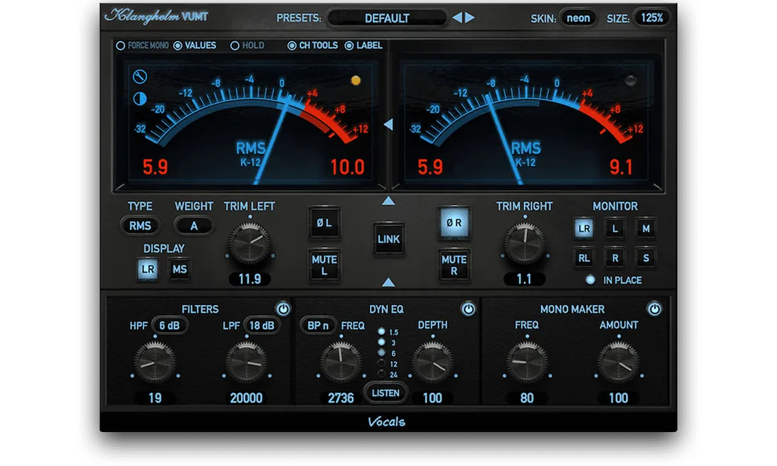Click the TRIM RIGHT value 1.1
Image resolution: width=777 pixels, height=466 pixels.
pyautogui.click(x=524, y=279)
